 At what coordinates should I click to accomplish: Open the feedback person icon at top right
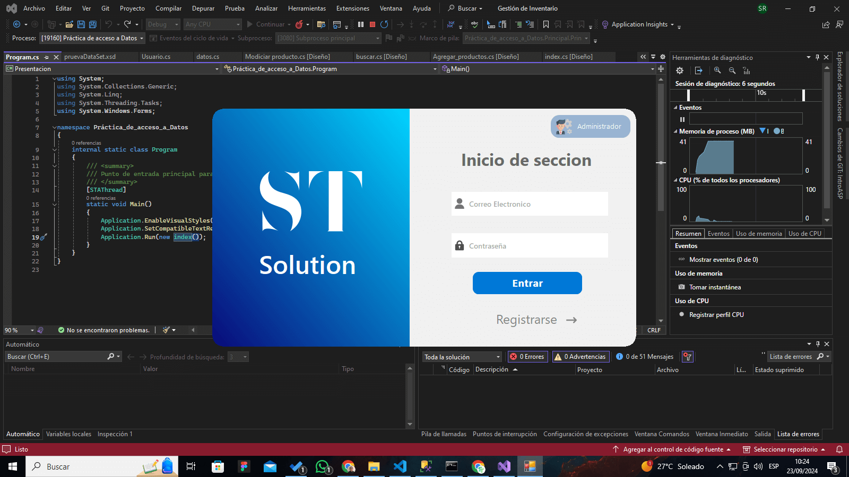(839, 24)
